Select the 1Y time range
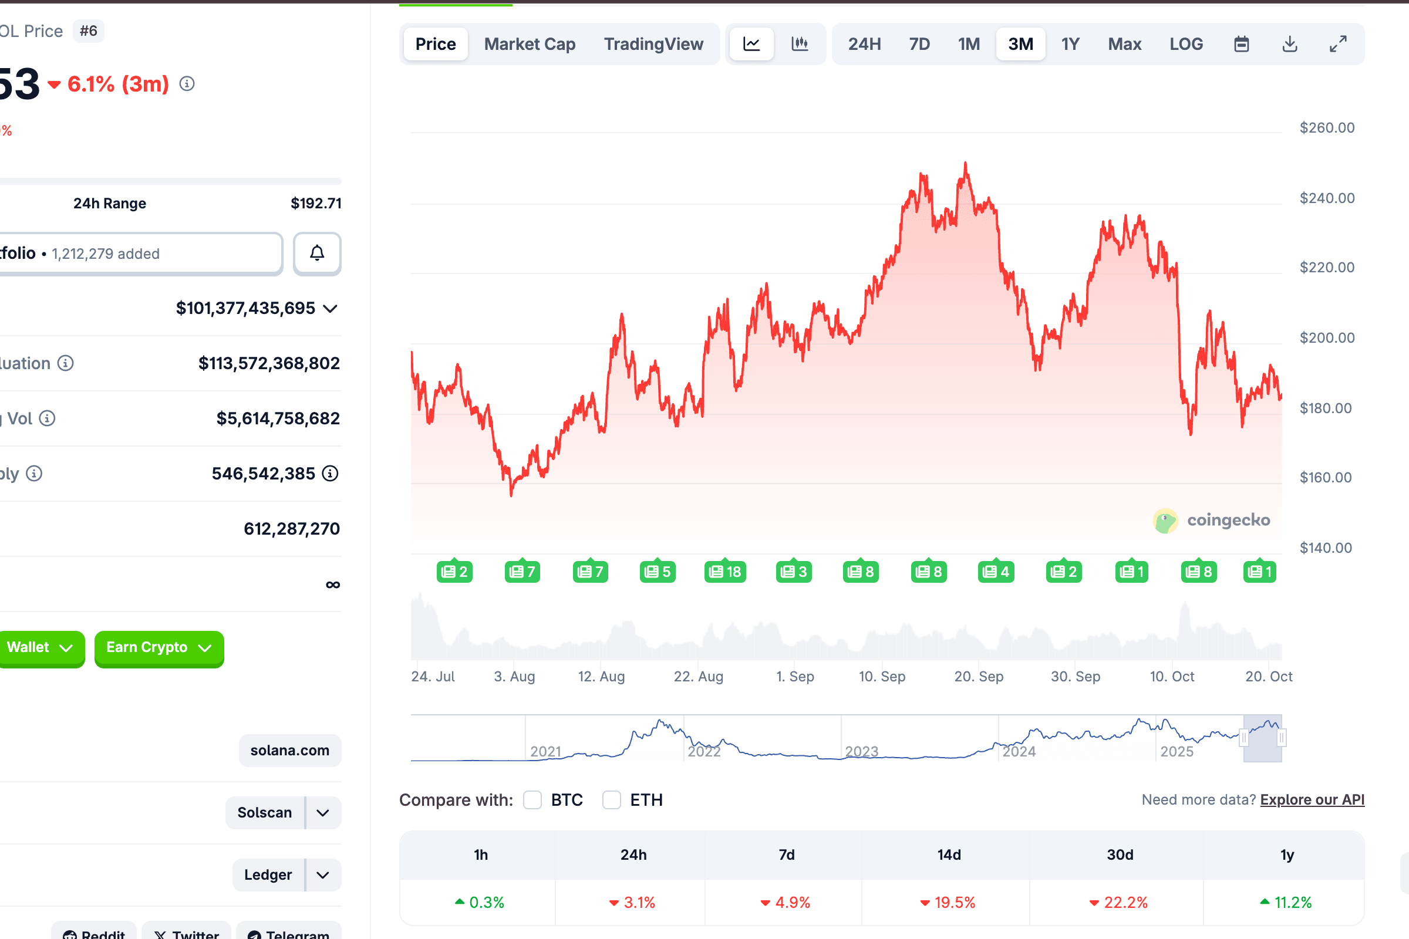 pyautogui.click(x=1070, y=43)
